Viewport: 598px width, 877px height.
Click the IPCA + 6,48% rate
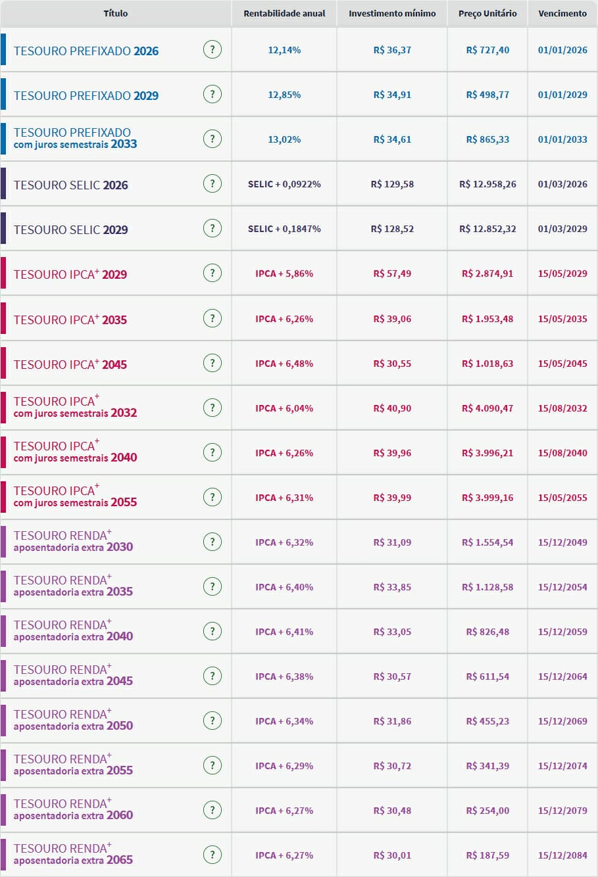pos(284,364)
